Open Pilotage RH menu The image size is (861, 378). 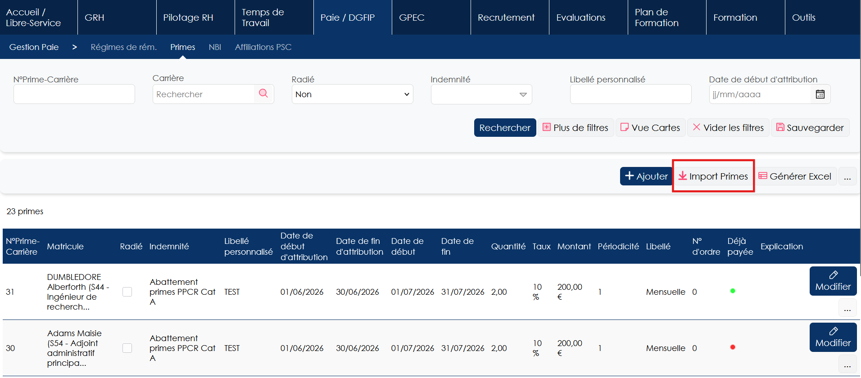(195, 18)
